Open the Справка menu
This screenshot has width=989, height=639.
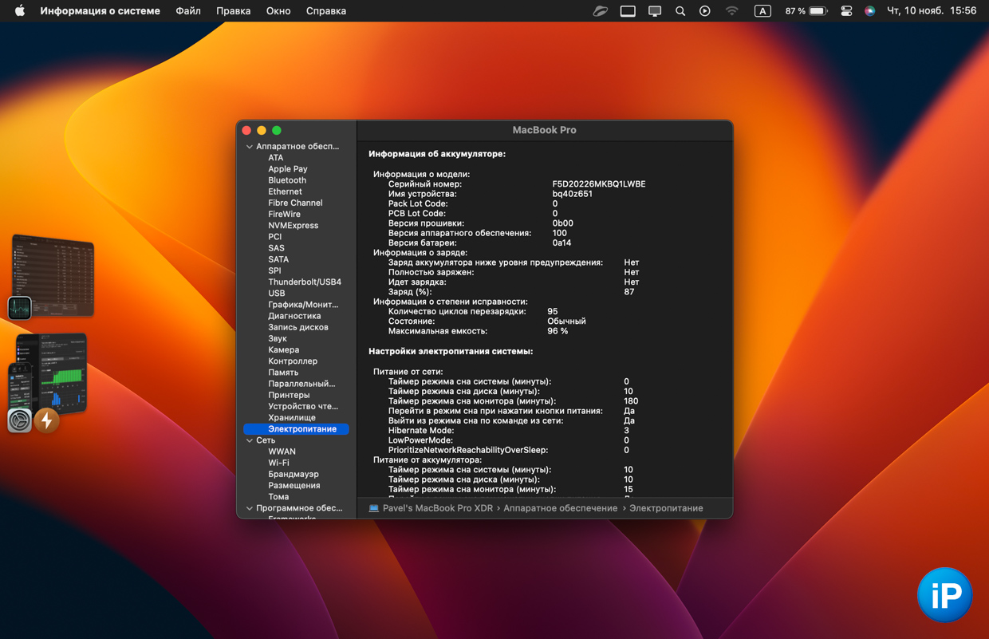click(x=325, y=11)
